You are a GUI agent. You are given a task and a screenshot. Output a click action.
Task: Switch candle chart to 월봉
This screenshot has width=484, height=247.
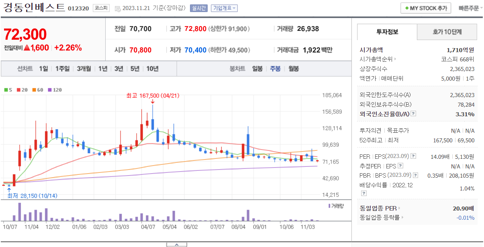point(294,69)
